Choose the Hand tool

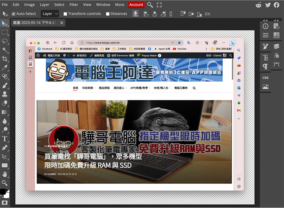point(5,174)
